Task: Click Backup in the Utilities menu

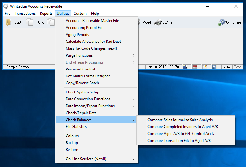Action: pos(72,143)
